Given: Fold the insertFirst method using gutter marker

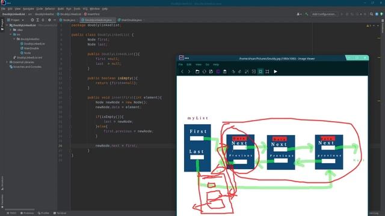Looking at the screenshot, I should click(x=70, y=97).
